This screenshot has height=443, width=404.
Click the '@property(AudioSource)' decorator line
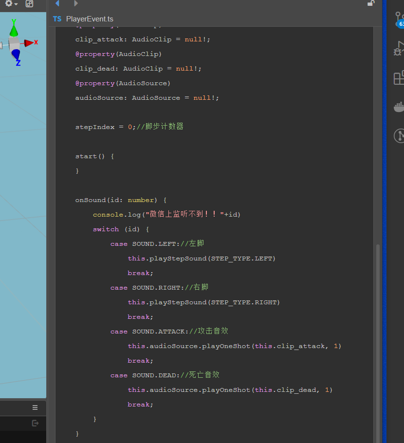point(123,83)
